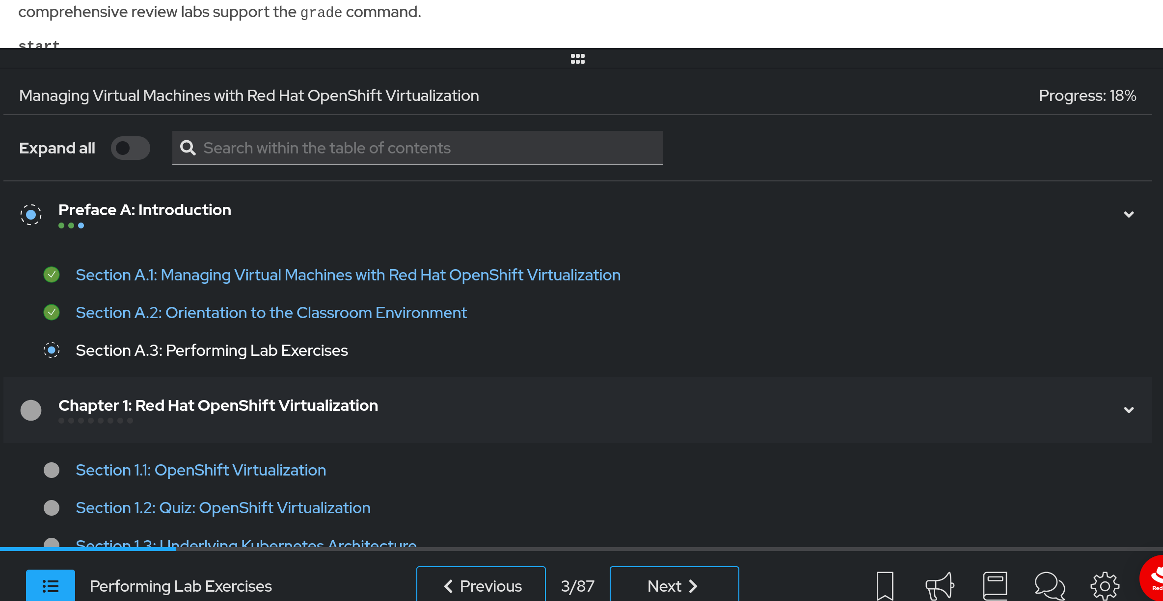The image size is (1163, 601).
Task: Open the chat feedback icon
Action: 1048,585
